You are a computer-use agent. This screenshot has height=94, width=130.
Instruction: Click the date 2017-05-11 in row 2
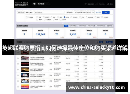(57, 57)
